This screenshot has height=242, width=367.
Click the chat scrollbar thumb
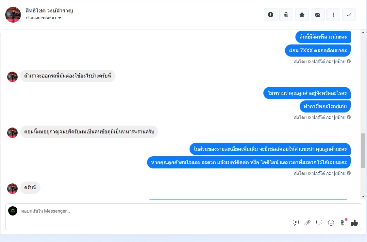363,151
